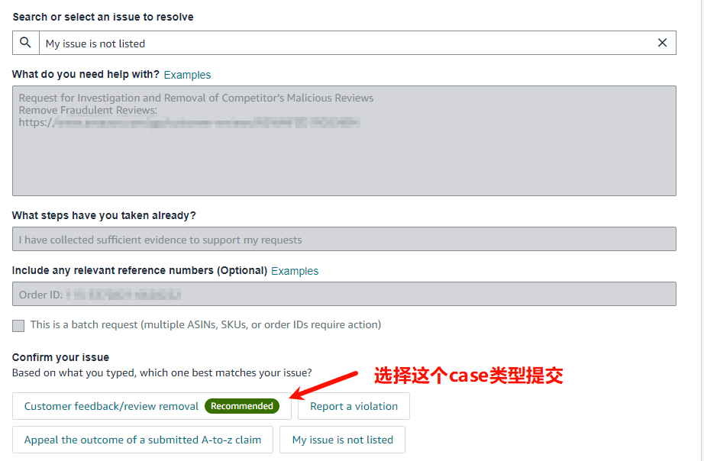Click the green Recommended badge

click(x=242, y=406)
